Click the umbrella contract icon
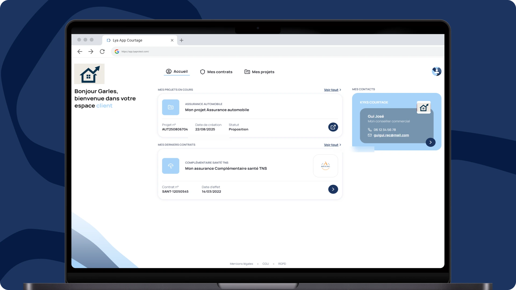516x290 pixels. tap(171, 166)
